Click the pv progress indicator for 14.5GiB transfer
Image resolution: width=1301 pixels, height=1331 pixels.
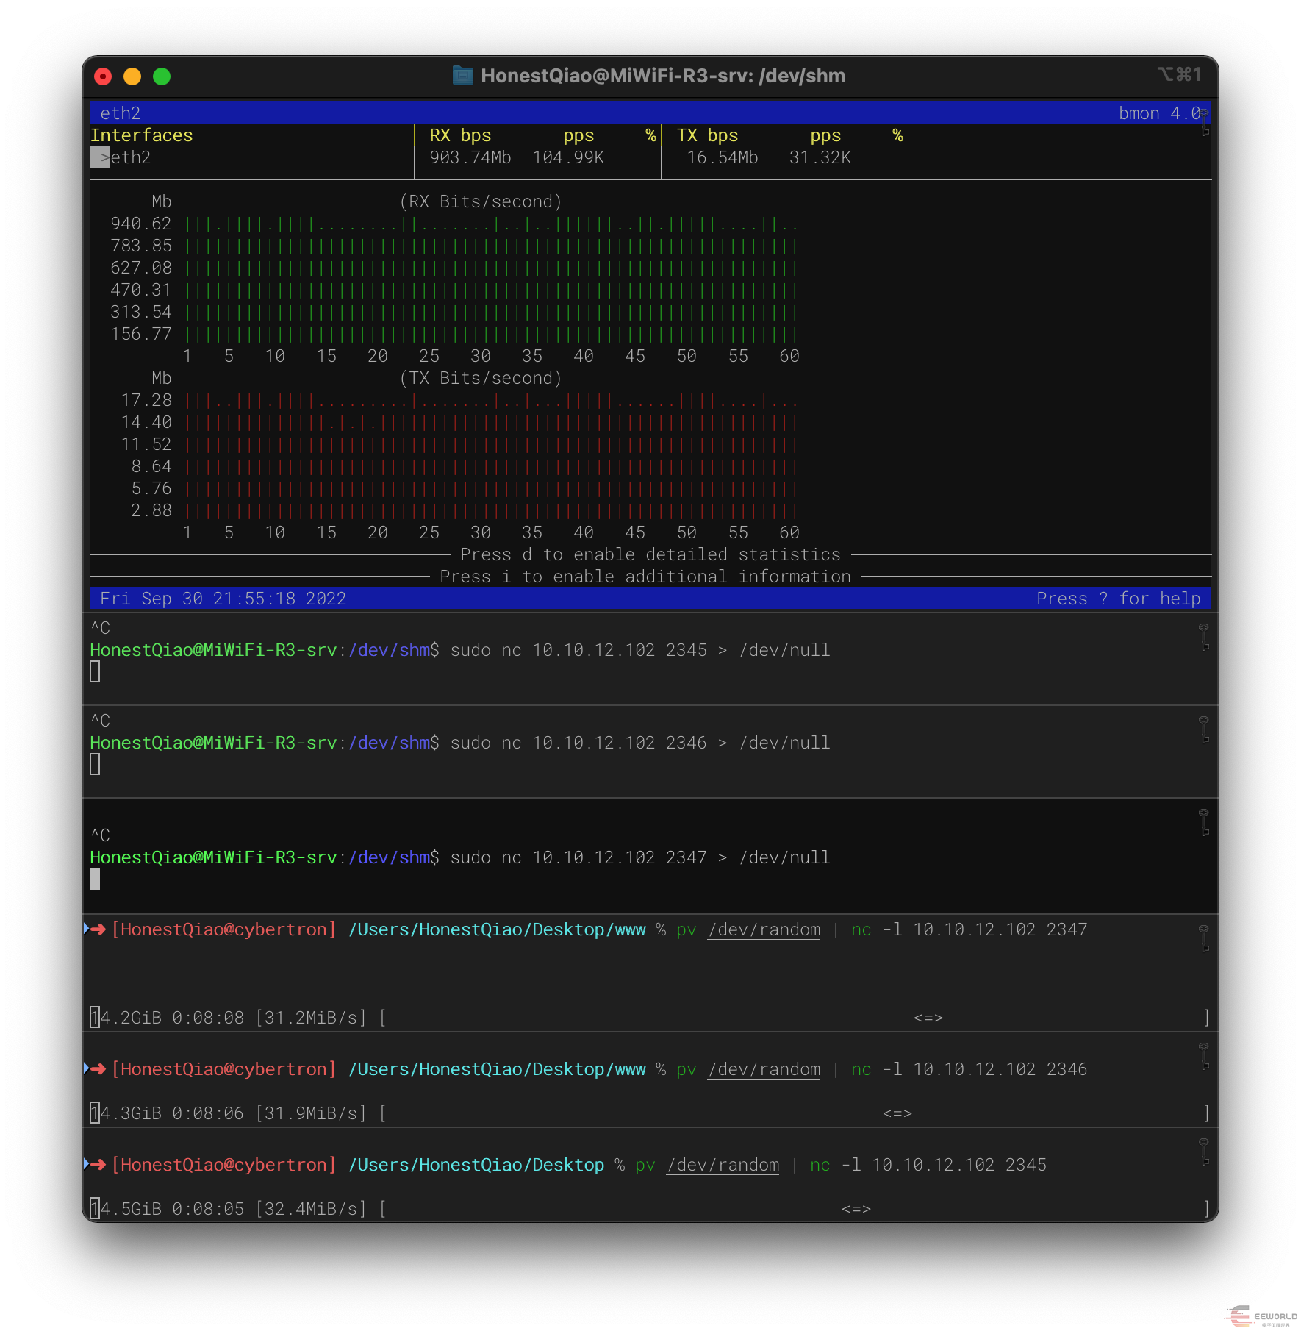coord(856,1209)
